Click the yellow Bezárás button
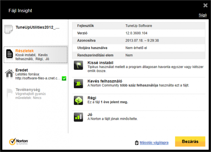Screen dimensions: 211x152 190,142
